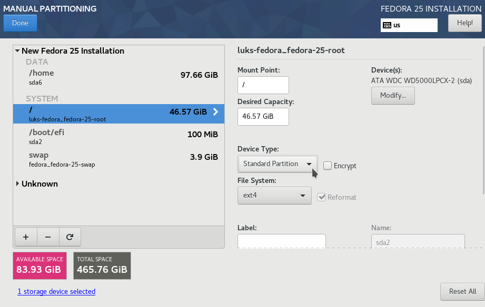The width and height of the screenshot is (485, 307).
Task: Open the File System dropdown
Action: 274,196
